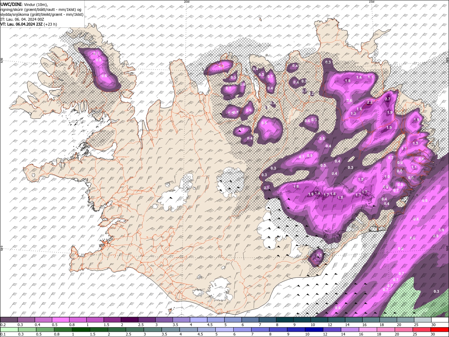This screenshot has height=337, width=449.
Task: Click the '0.2' label in snow legend
Action: tap(3, 325)
